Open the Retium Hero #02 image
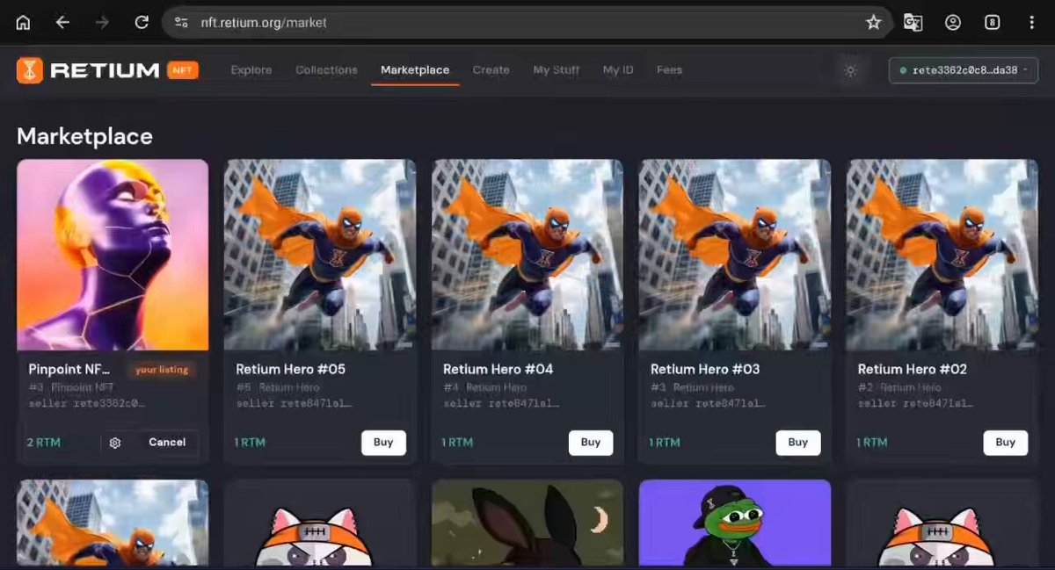 pos(942,255)
